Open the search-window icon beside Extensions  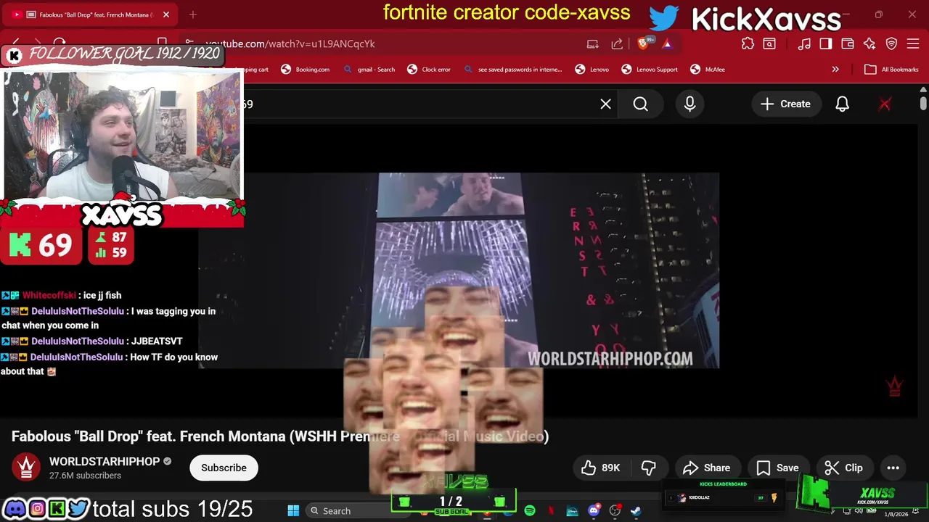click(769, 43)
